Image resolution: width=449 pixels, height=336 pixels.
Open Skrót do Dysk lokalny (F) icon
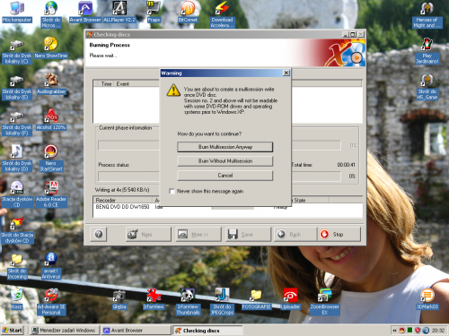coord(17,123)
